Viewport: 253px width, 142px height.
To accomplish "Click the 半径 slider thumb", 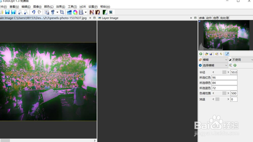I will (x=224, y=72).
